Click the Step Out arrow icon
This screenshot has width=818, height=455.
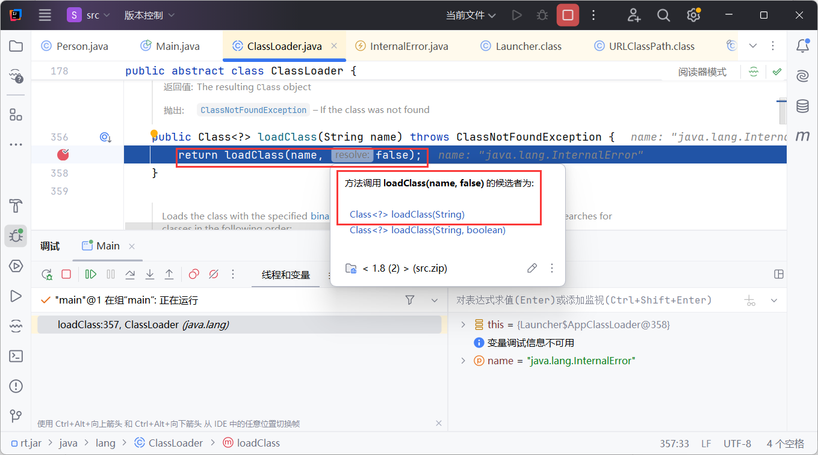point(169,274)
